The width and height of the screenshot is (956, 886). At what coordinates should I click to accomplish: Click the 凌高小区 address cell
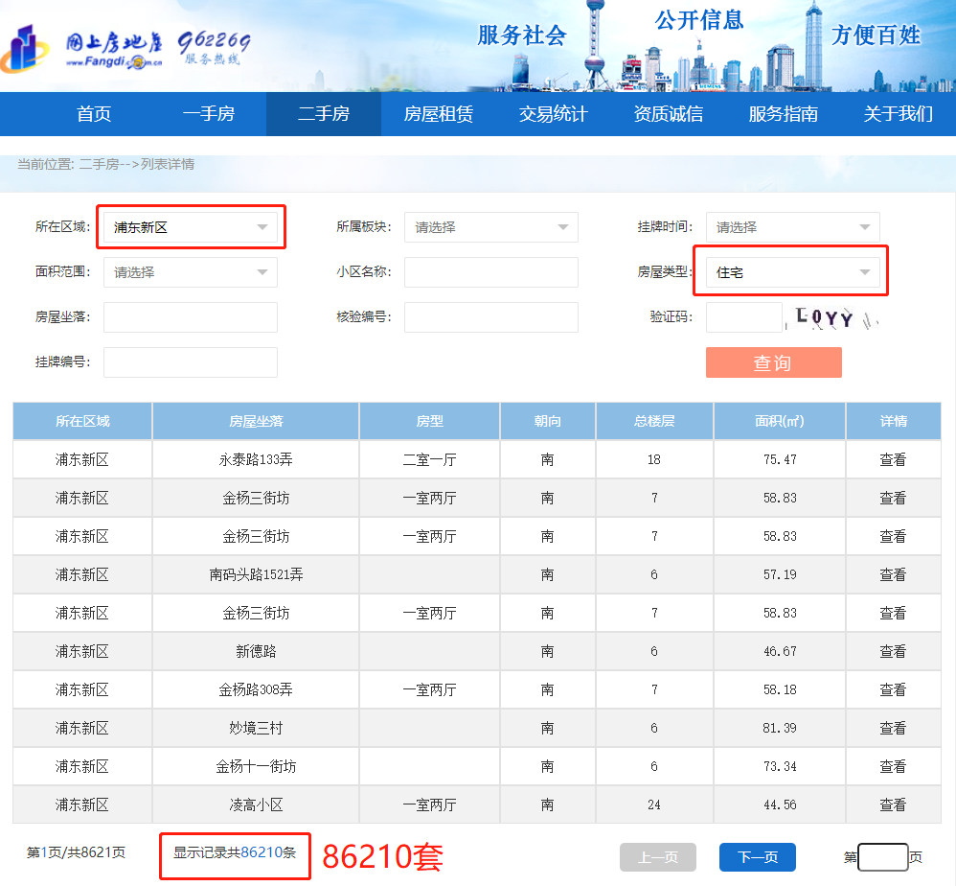point(256,804)
